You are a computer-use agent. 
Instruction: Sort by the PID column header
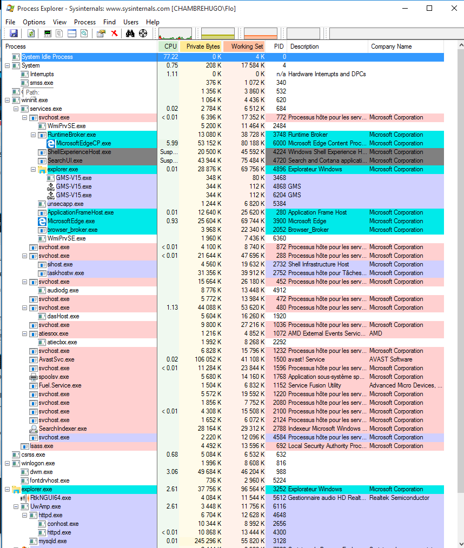(276, 46)
